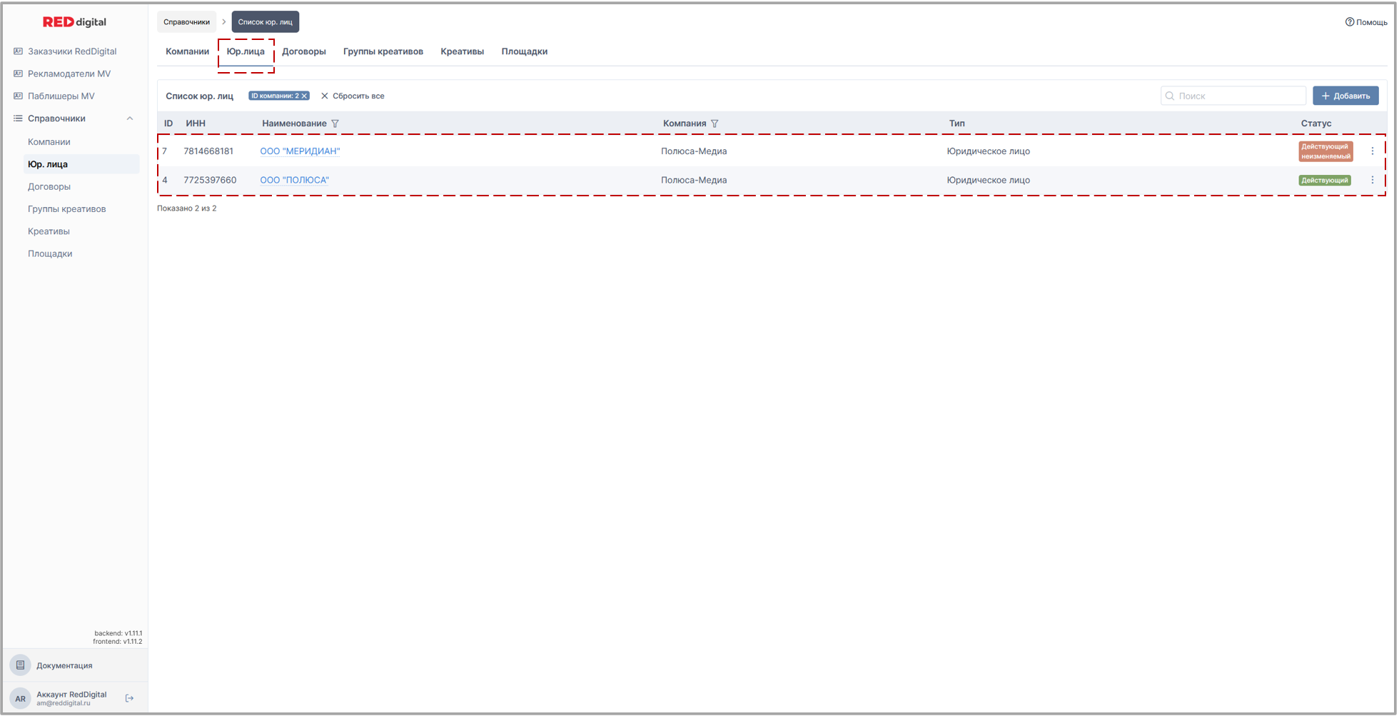Open Заказчики RedDigital in sidebar
The image size is (1399, 716).
tap(71, 51)
